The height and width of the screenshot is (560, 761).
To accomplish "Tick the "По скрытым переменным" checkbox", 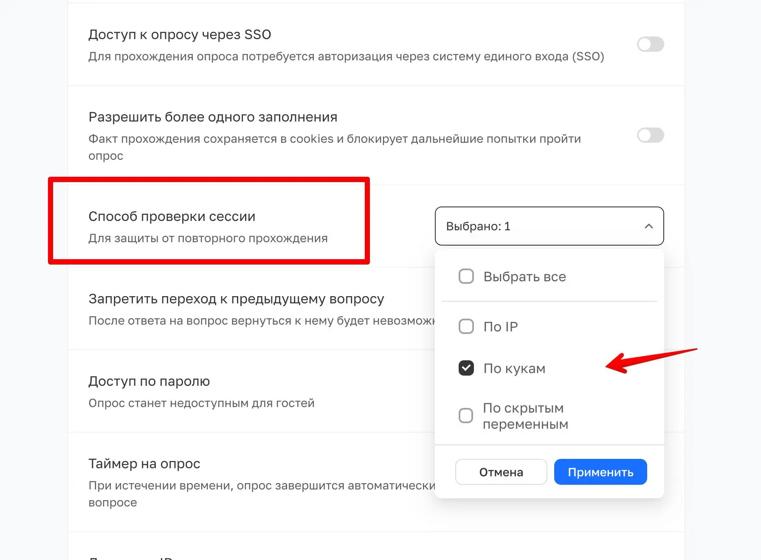I will click(466, 416).
